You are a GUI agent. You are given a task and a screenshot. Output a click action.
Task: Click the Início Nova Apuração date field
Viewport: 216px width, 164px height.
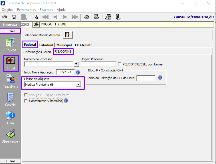pyautogui.click(x=65, y=72)
